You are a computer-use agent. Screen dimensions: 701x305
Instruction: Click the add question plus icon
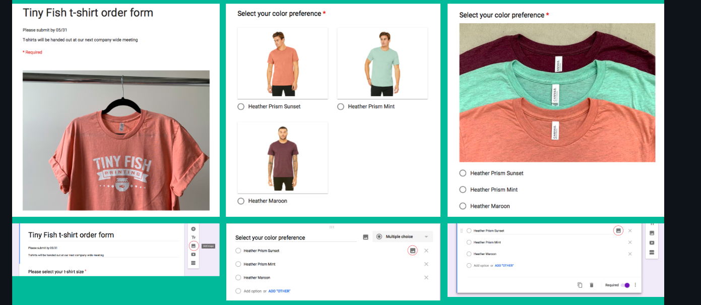point(193,229)
